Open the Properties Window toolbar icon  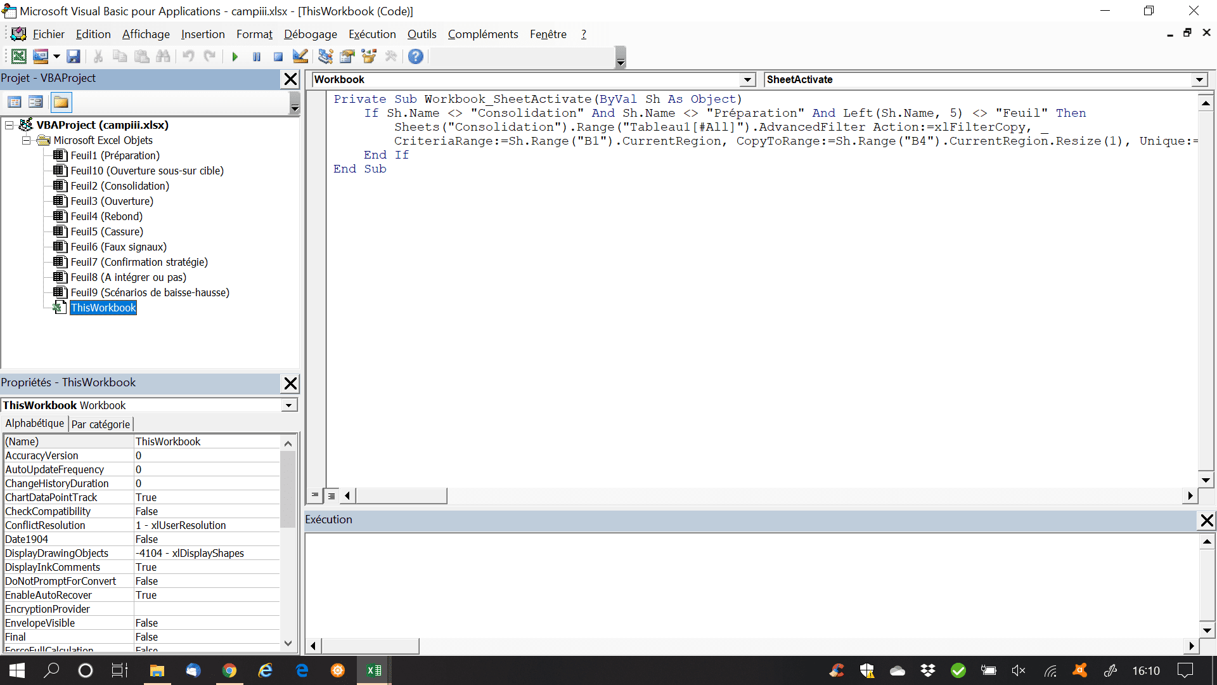pyautogui.click(x=347, y=56)
